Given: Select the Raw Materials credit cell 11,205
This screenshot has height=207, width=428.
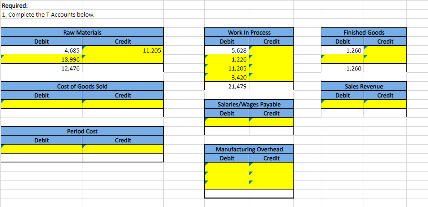Looking at the screenshot, I should click(x=123, y=50).
